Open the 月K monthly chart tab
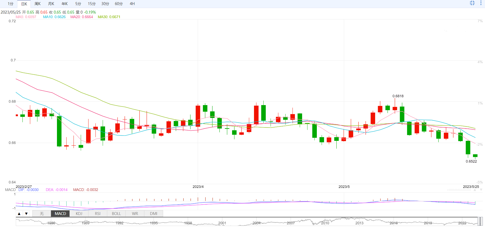The width and height of the screenshot is (485, 235). pos(51,4)
